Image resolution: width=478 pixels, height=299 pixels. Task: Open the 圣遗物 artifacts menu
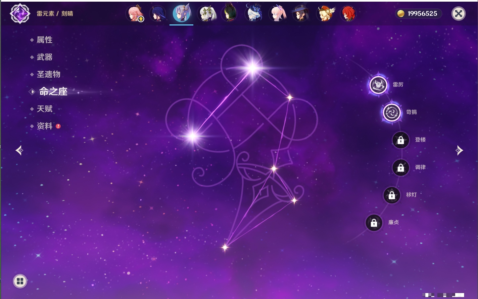(48, 74)
